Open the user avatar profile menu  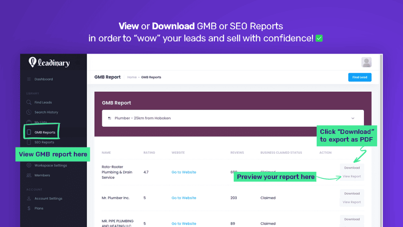pos(366,62)
